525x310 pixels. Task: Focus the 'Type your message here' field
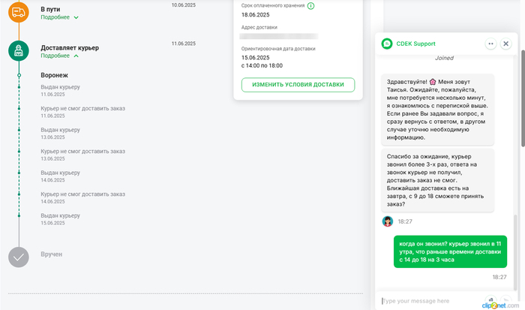435,300
